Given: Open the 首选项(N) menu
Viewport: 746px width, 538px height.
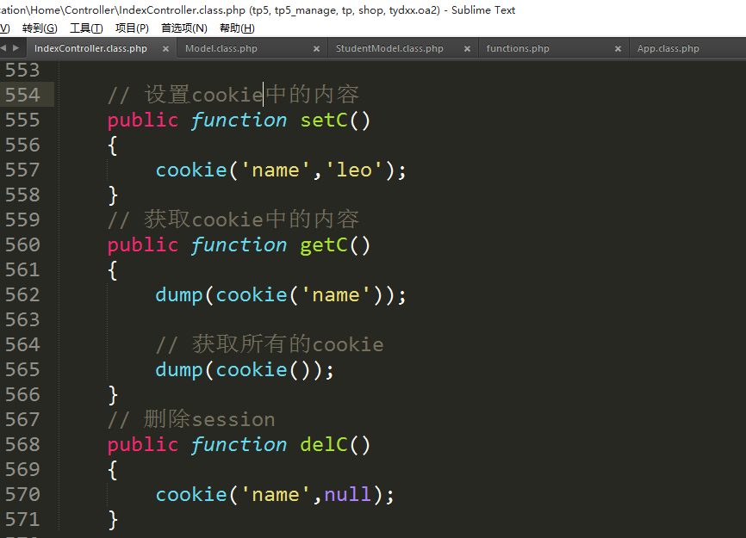Looking at the screenshot, I should point(183,28).
